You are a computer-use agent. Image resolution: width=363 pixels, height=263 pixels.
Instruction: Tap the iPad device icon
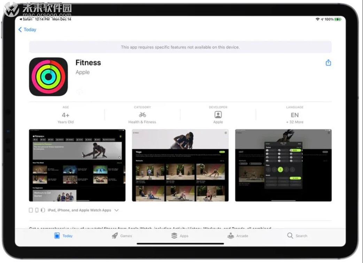coord(31,210)
